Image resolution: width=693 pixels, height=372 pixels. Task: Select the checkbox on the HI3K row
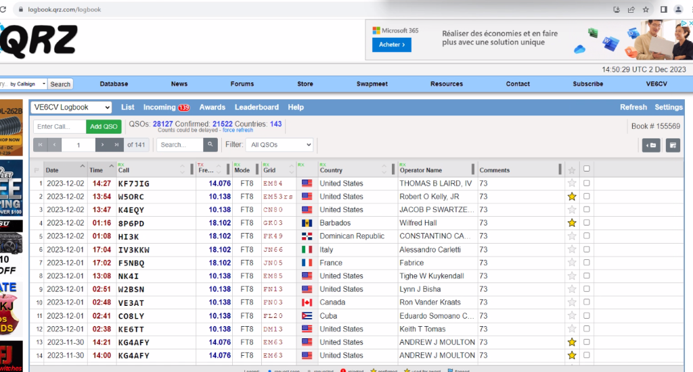pos(587,236)
